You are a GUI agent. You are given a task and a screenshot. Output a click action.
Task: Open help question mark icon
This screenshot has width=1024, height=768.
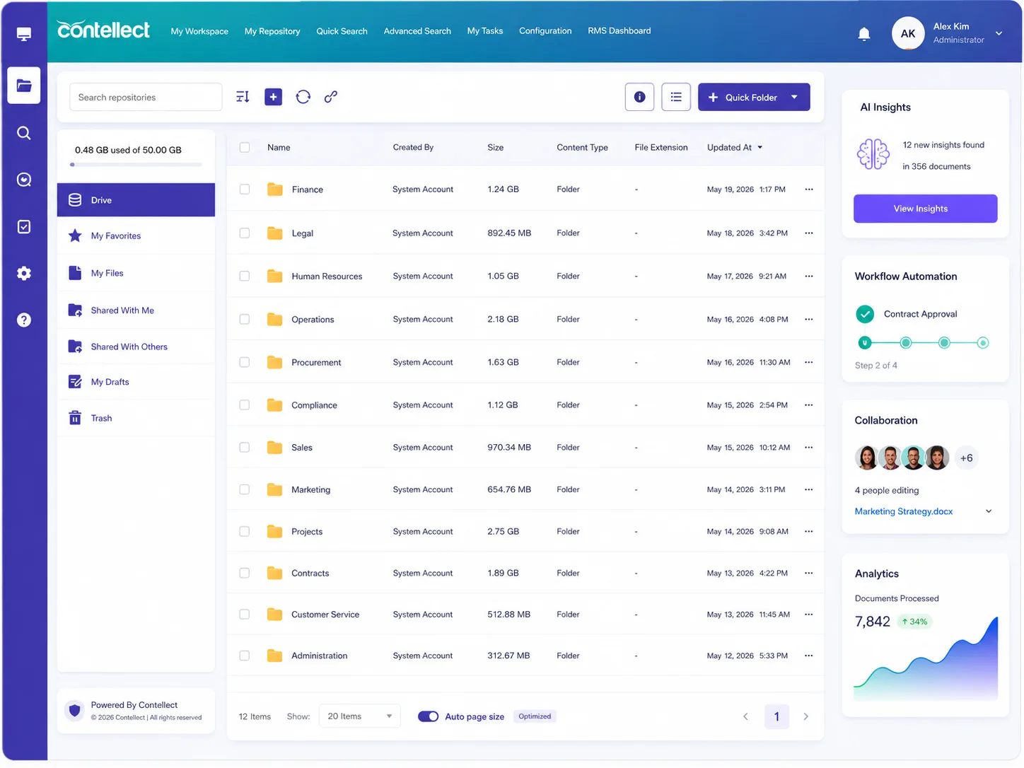(23, 320)
